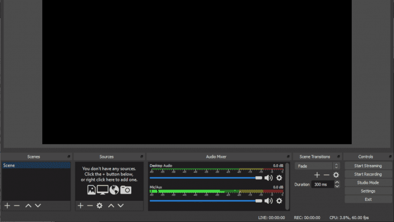Add a source with the Sources plus icon
Viewport: 394px width, 222px height.
click(x=81, y=206)
